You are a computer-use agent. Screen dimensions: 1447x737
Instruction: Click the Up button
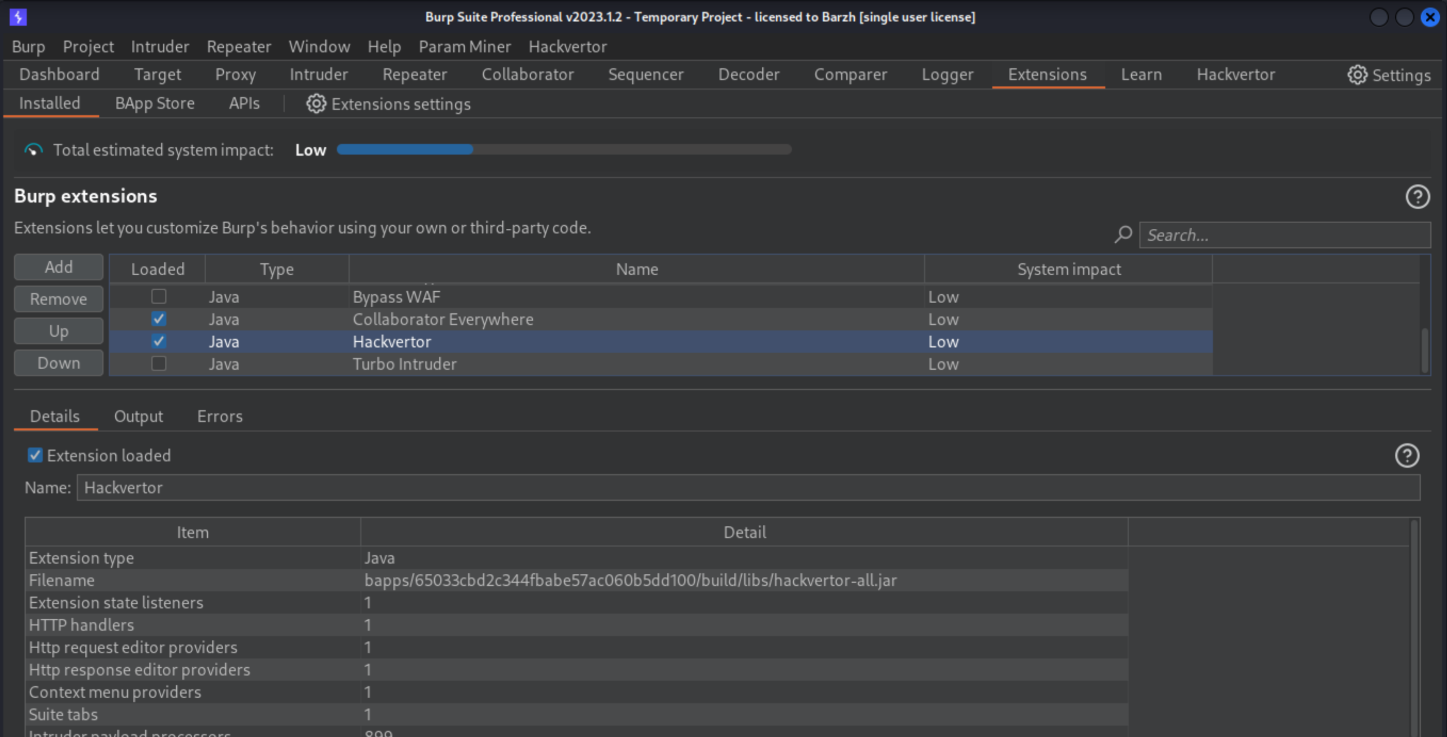pos(58,331)
